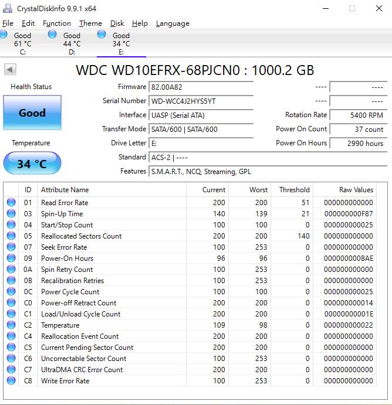Screen dimensions: 392x405
Task: Click the previous disk arrow icon
Action: coord(10,69)
